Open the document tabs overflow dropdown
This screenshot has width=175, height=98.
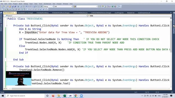click(171, 13)
